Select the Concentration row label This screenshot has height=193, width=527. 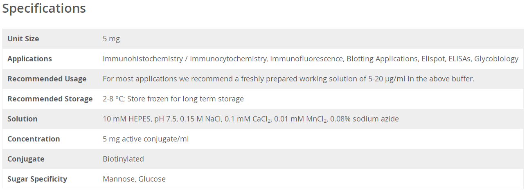[x=34, y=139]
